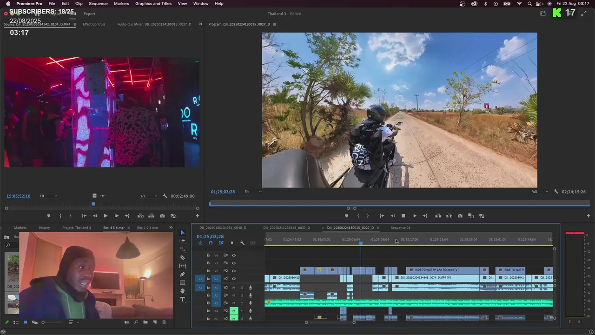
Task: Open active timeline tab panel menu
Action: [x=378, y=228]
